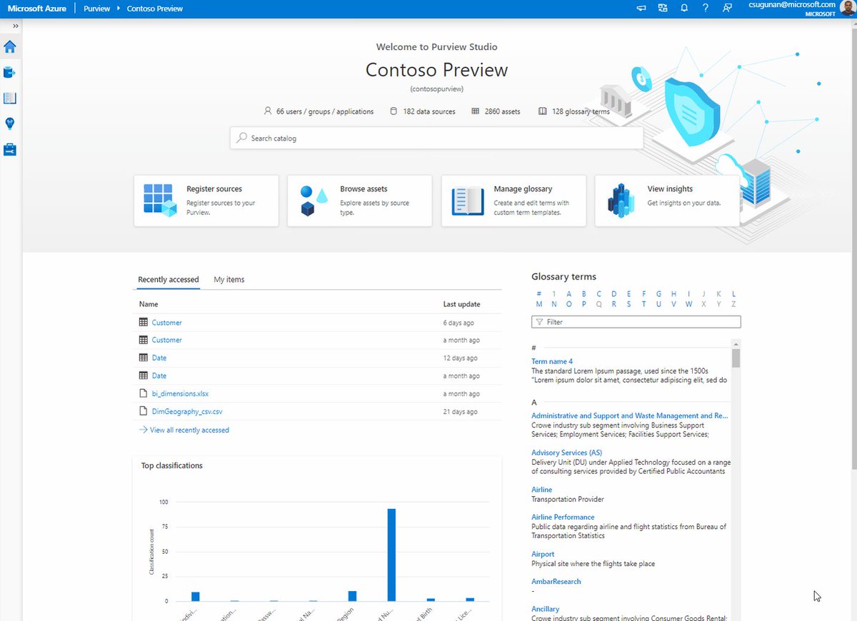Open the notifications bell icon
This screenshot has height=621, width=857.
(x=683, y=9)
